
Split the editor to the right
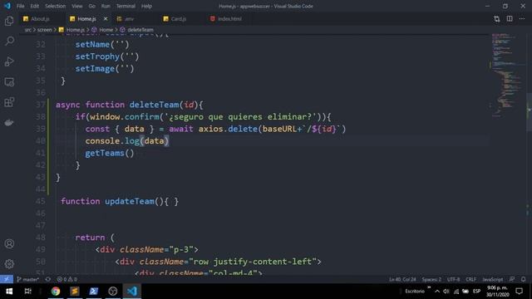click(x=510, y=19)
